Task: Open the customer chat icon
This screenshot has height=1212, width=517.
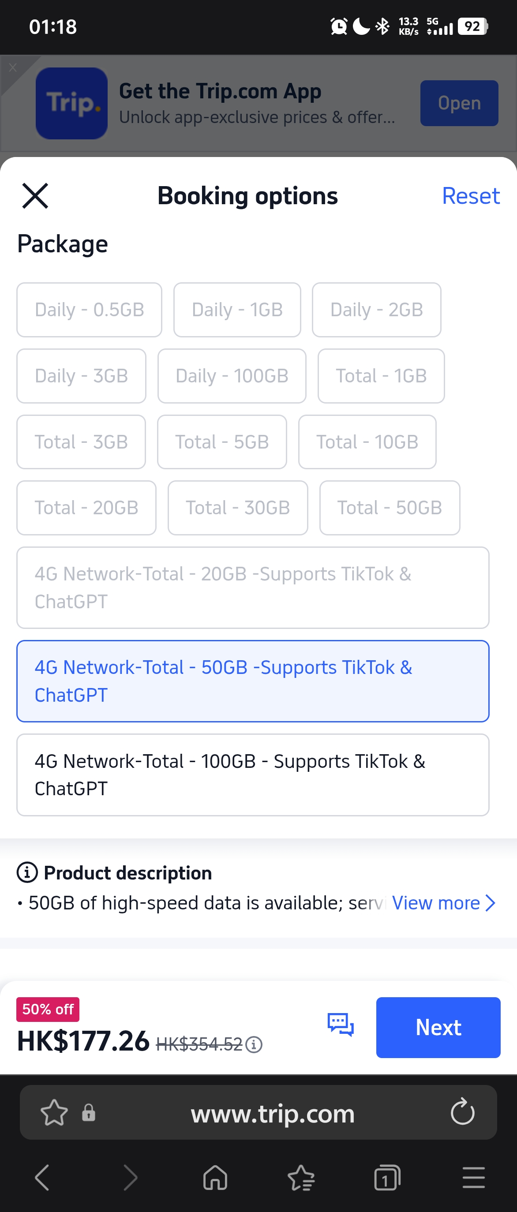Action: coord(341,1025)
